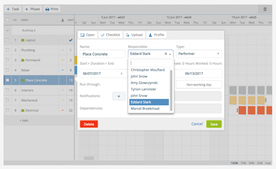Tick the checkbox for Plumbing task
Viewport: 276px width, 169px height.
pyautogui.click(x=7, y=50)
